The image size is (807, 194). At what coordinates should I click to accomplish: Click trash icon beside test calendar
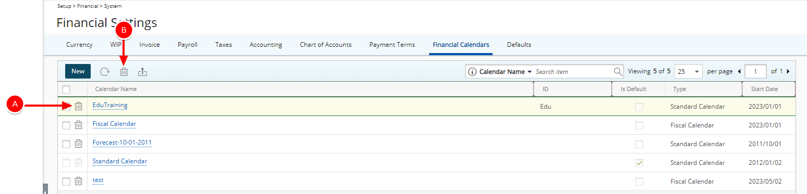(78, 181)
